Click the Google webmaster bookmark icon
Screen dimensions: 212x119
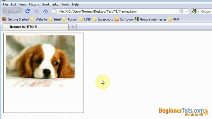(x=136, y=19)
